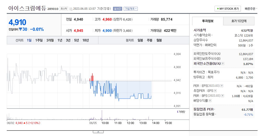Click the 외국인소진율 value 1.07%
The image size is (261, 136).
tap(248, 64)
